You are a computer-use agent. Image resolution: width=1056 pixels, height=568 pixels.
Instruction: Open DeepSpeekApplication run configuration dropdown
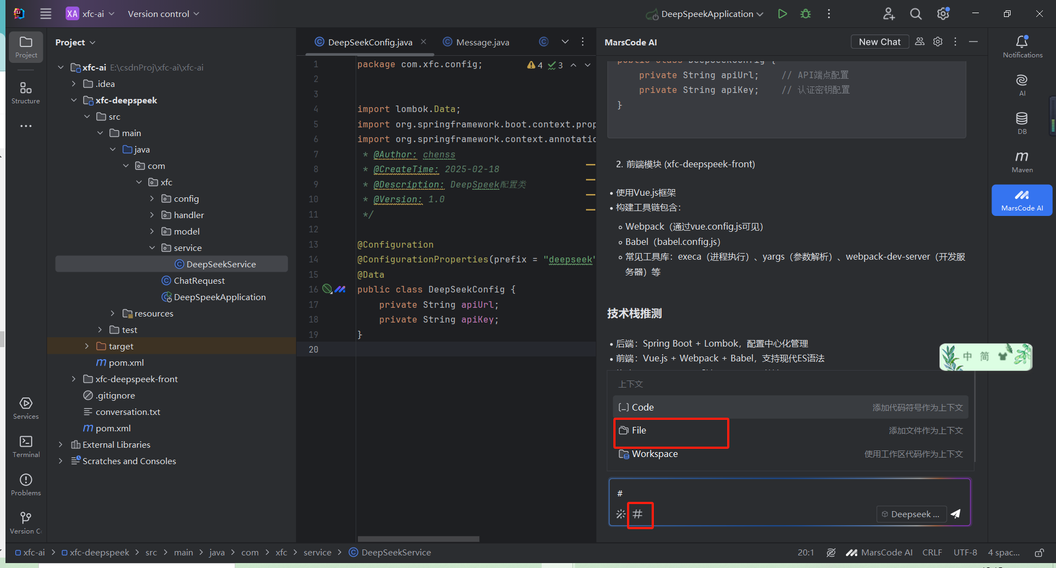coord(706,14)
